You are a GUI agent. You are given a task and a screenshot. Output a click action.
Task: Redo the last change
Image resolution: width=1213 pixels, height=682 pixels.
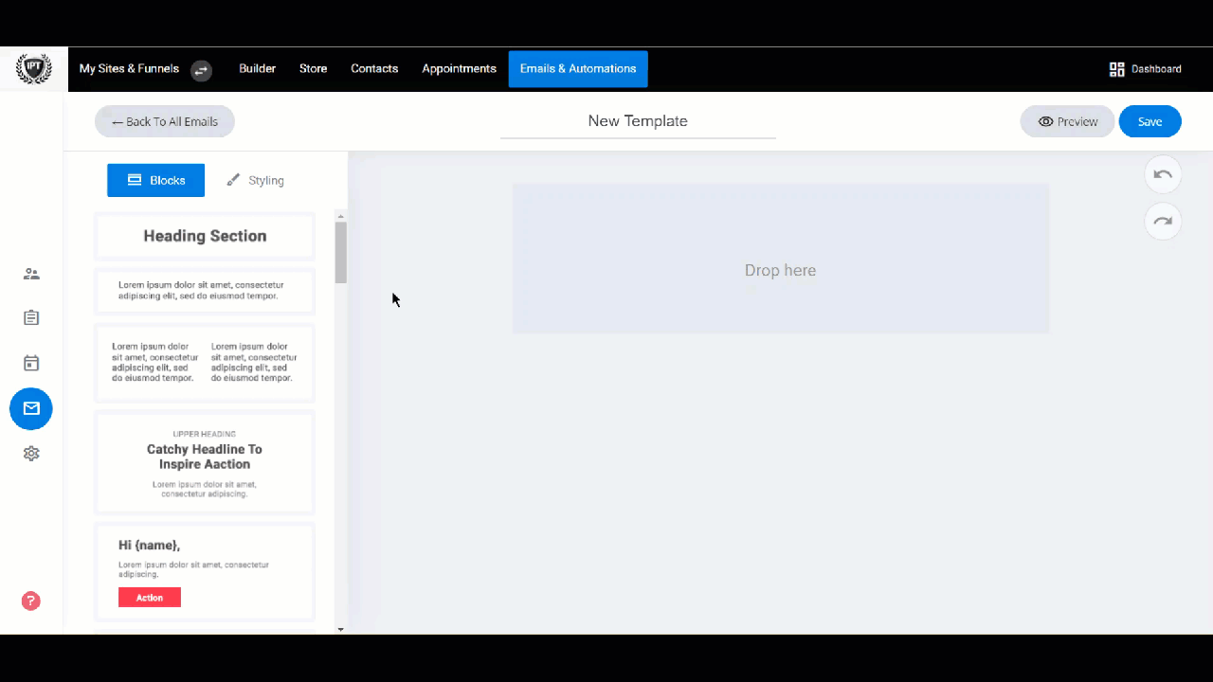pyautogui.click(x=1163, y=221)
